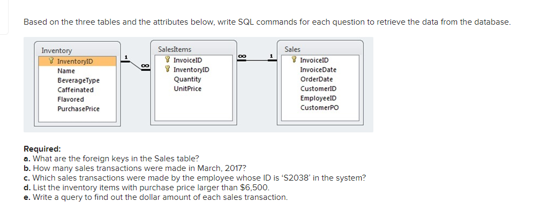Click the key icon beside Sales InvoiceID
The width and height of the screenshot is (548, 209).
coord(294,60)
